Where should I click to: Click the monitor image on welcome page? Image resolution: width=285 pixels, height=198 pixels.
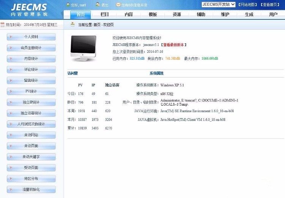(83, 48)
